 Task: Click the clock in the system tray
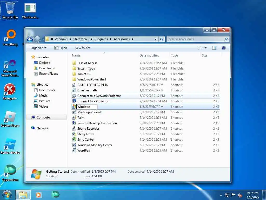point(253,195)
